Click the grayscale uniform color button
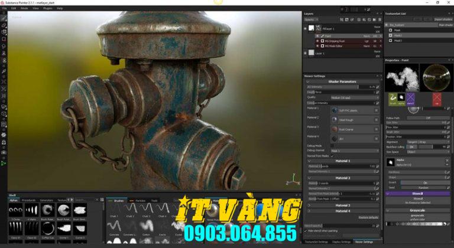Screen dimensions: 454x248 [x=418, y=217]
